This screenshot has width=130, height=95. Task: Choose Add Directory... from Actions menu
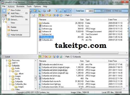(18, 16)
